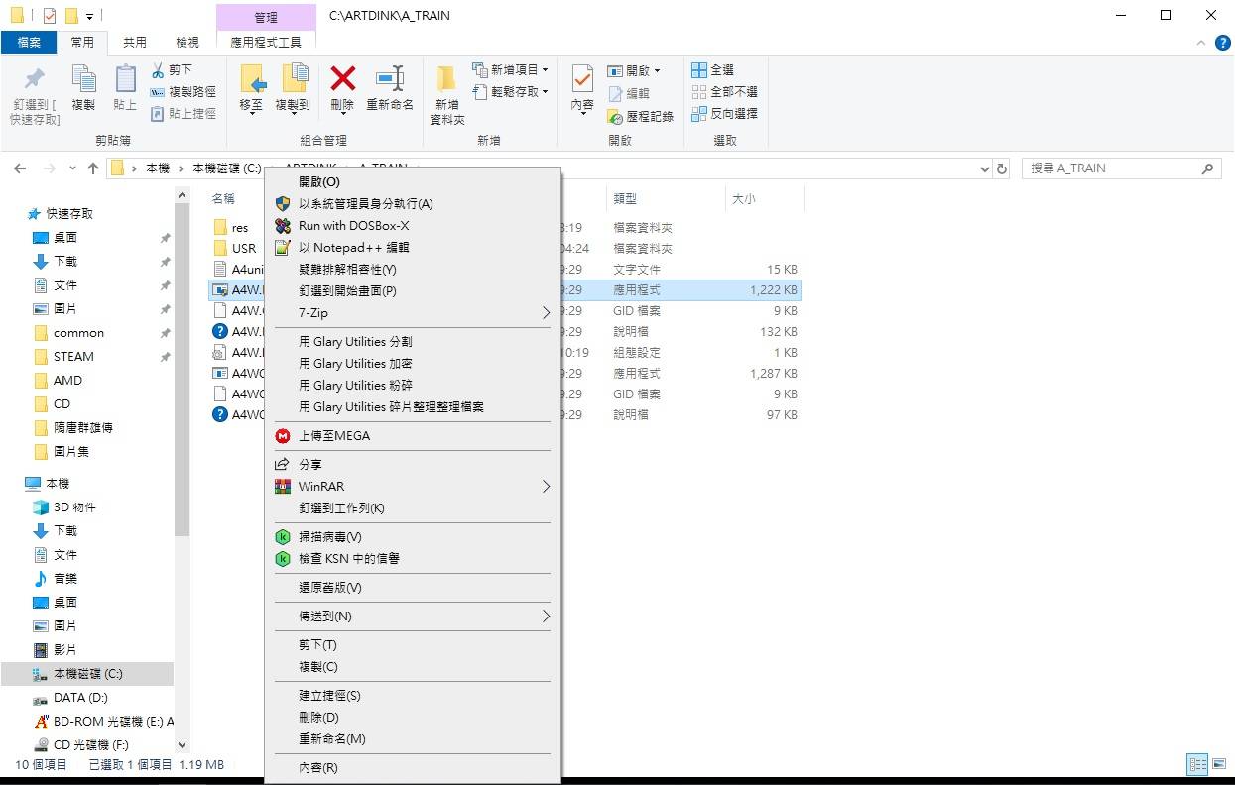
Task: Switch to large icons view in the status bar
Action: tap(1217, 765)
